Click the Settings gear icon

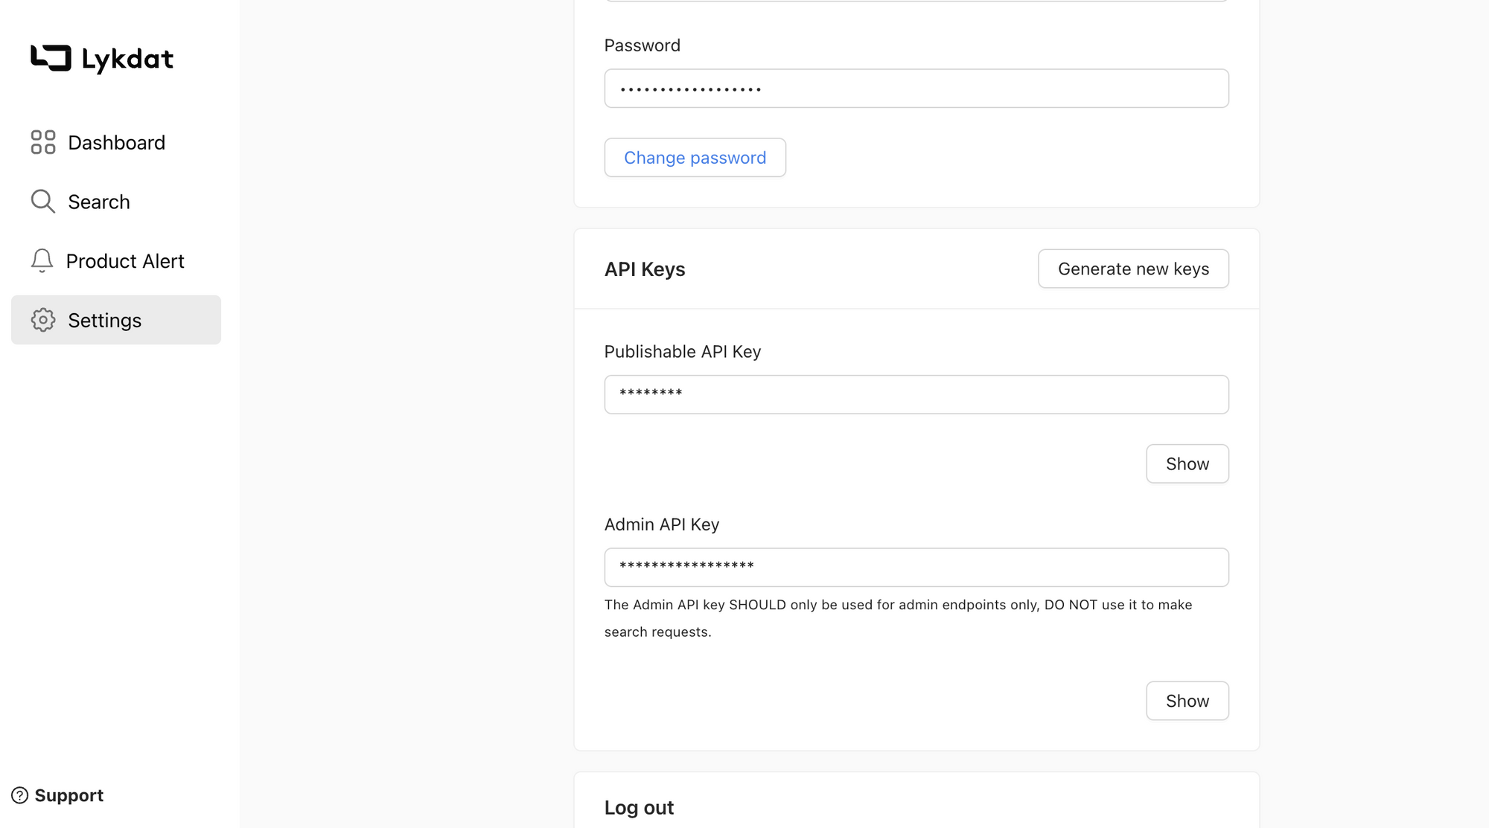pyautogui.click(x=43, y=320)
